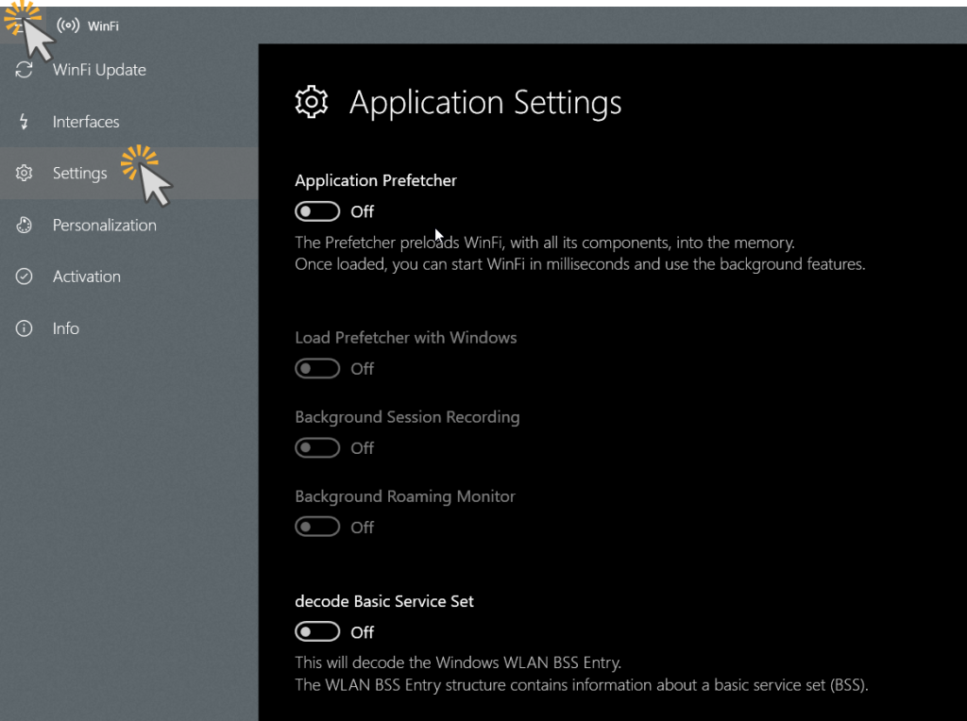The width and height of the screenshot is (967, 721).
Task: Open the hamburger menu at top-left
Action: click(x=21, y=25)
